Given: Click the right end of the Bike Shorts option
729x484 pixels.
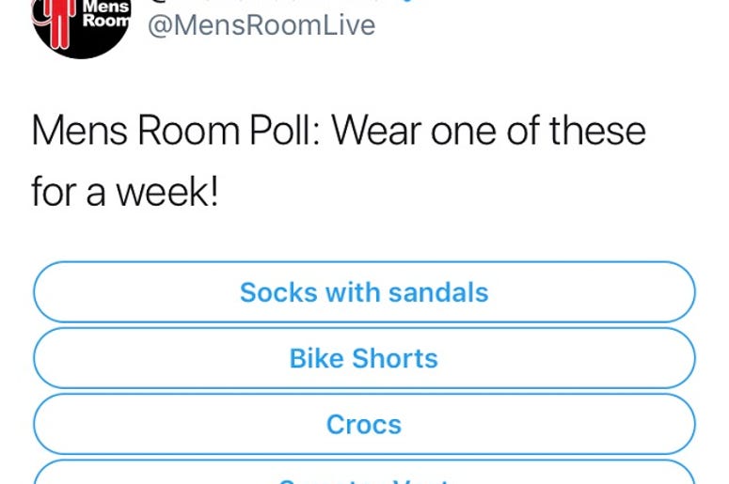Looking at the screenshot, I should point(676,358).
